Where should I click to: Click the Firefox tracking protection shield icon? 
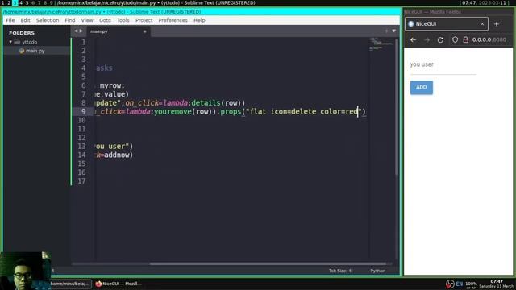(x=455, y=39)
